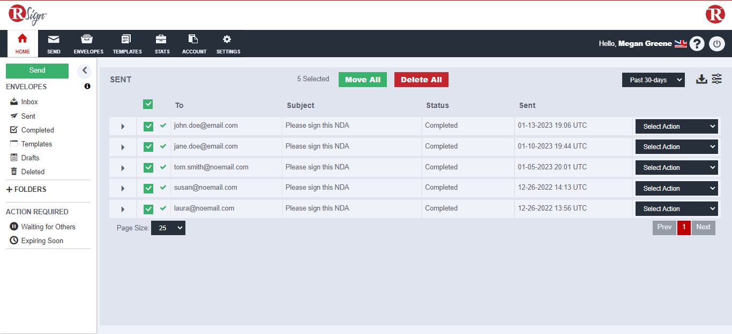The width and height of the screenshot is (732, 334).
Task: Expand the jane.doe@email.com row details arrow
Action: (x=123, y=147)
